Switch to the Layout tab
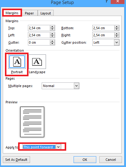 click(x=46, y=13)
